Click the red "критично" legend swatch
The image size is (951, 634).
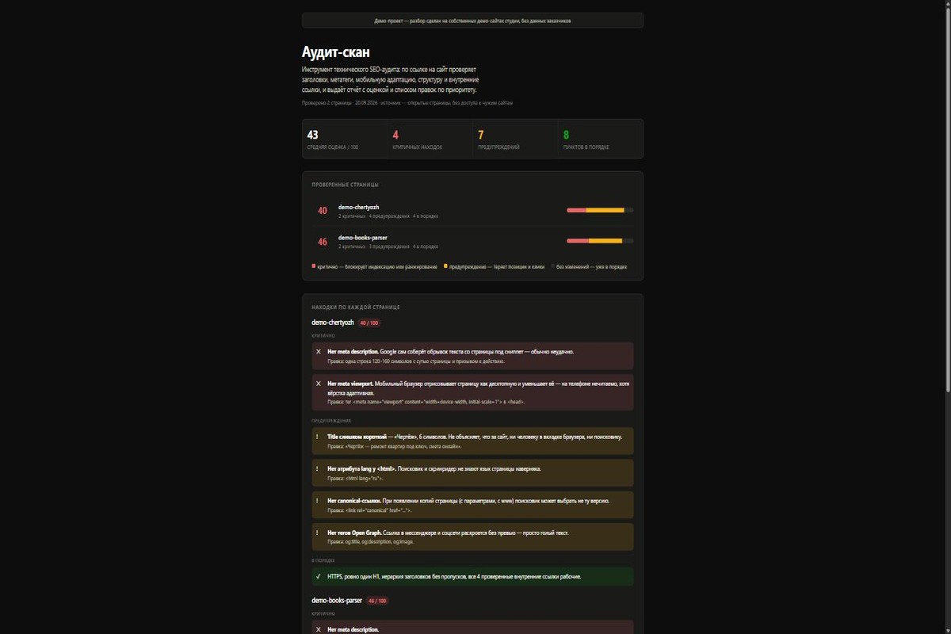point(314,266)
